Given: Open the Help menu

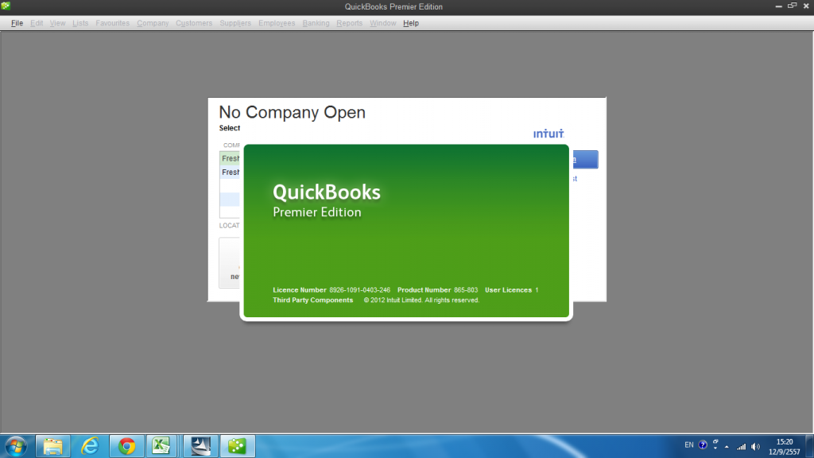Looking at the screenshot, I should click(411, 23).
